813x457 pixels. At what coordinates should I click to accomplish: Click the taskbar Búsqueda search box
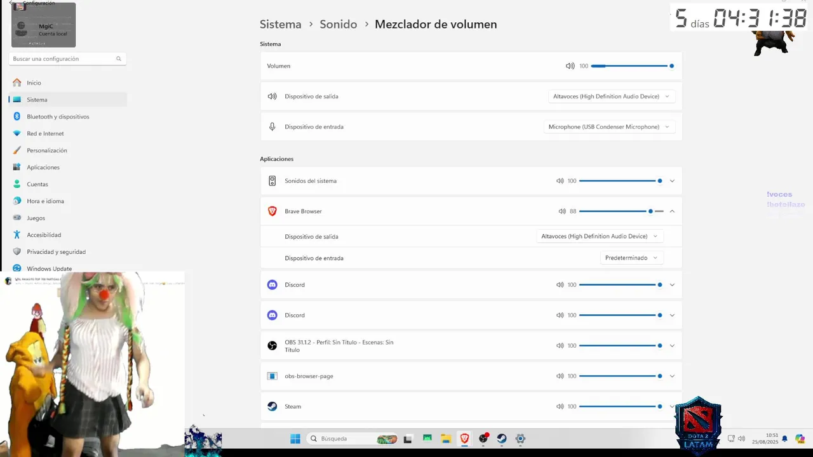pyautogui.click(x=353, y=439)
